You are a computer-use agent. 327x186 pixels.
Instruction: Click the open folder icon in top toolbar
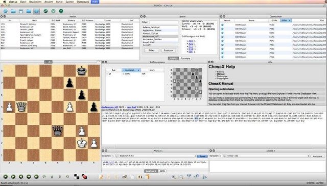[x=13, y=11]
